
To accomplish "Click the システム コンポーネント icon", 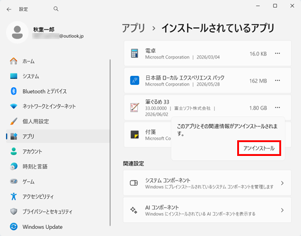I will coord(134,183).
